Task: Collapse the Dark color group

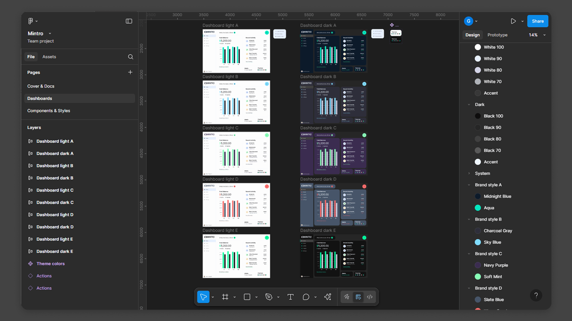Action: (469, 105)
